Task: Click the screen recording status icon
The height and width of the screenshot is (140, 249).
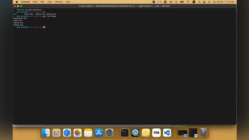Action: click(154, 2)
